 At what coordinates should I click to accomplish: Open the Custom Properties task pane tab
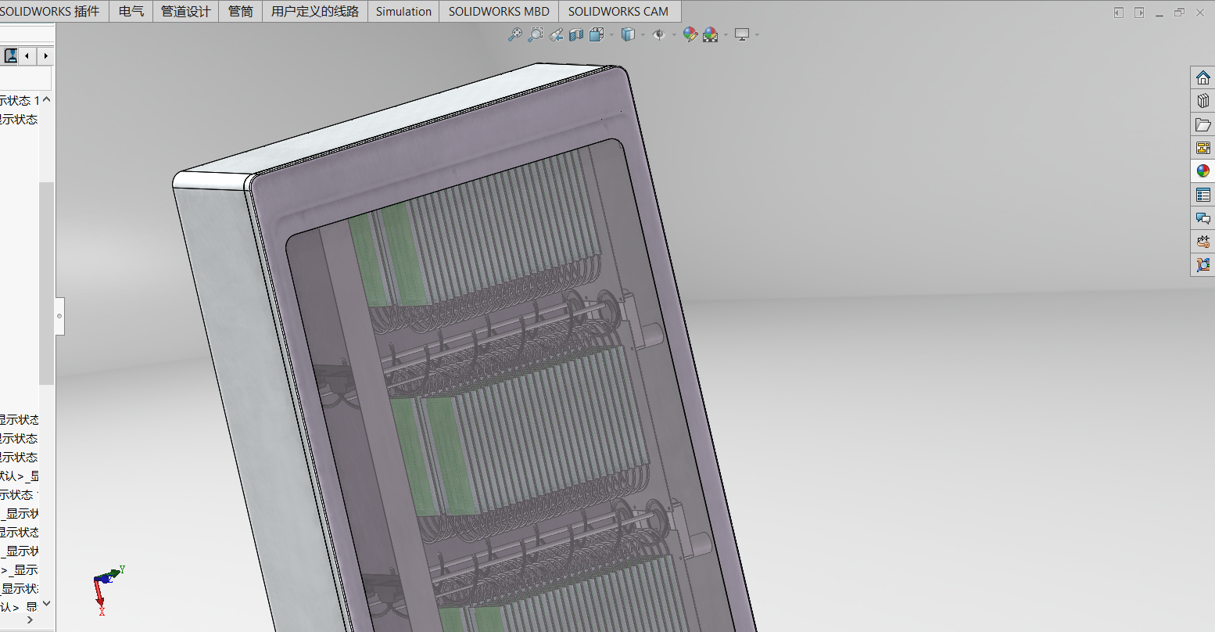point(1202,195)
